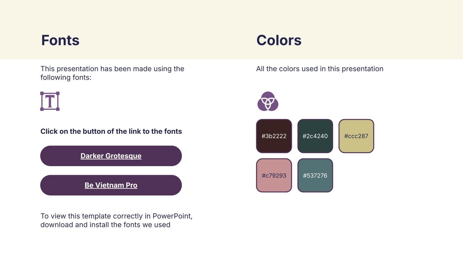Image resolution: width=463 pixels, height=260 pixels.
Task: Choose the dusty pink #c79293 swatch
Action: [274, 175]
